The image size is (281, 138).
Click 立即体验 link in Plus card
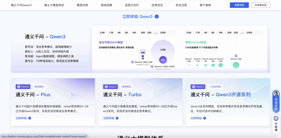pos(21,118)
